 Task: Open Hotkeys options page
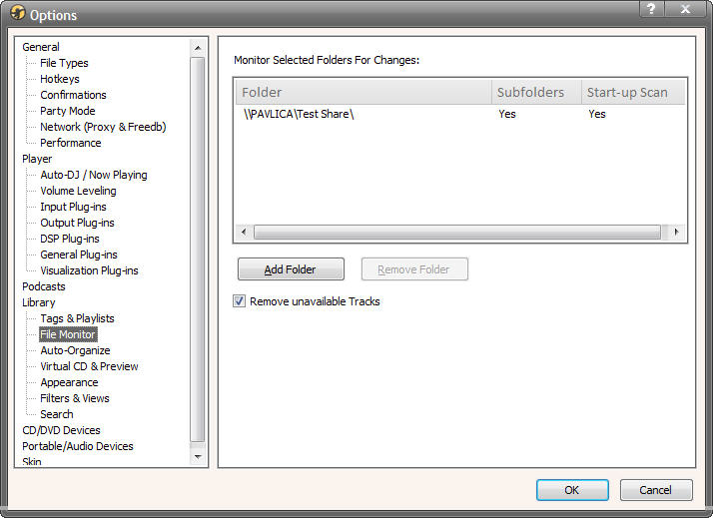coord(59,79)
